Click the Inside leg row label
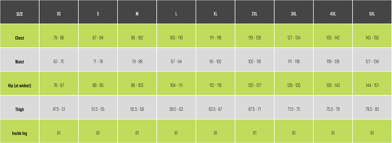Screen dimensions: 392x143 20,133
